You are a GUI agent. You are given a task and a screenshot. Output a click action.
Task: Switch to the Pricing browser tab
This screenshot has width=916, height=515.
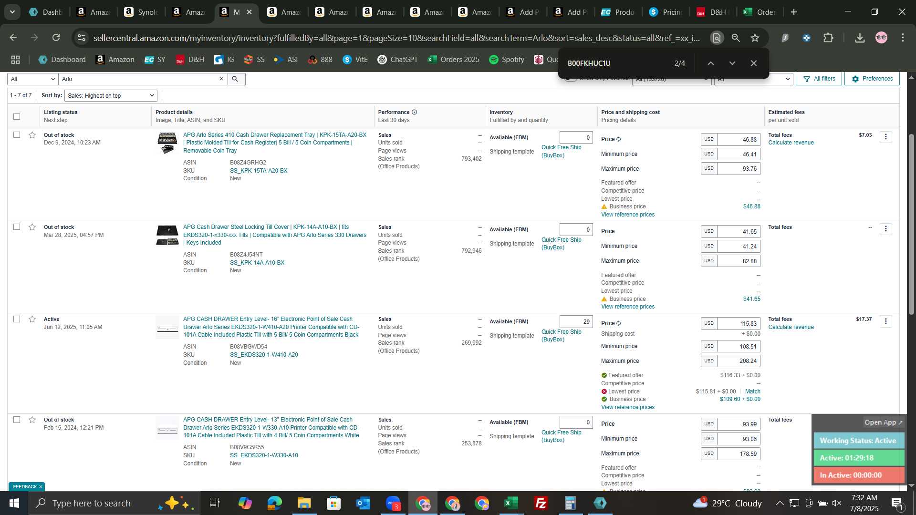pyautogui.click(x=666, y=12)
